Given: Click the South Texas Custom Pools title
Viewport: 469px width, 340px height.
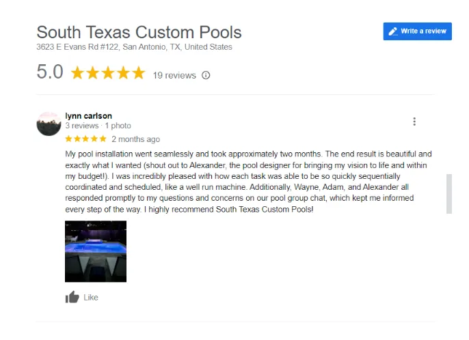Looking at the screenshot, I should 139,32.
